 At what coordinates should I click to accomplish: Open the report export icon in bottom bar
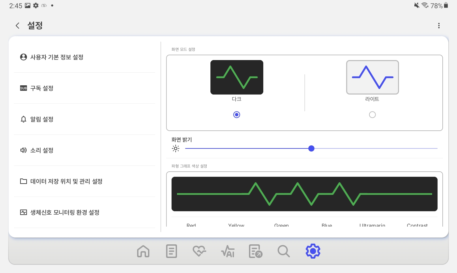pyautogui.click(x=256, y=251)
